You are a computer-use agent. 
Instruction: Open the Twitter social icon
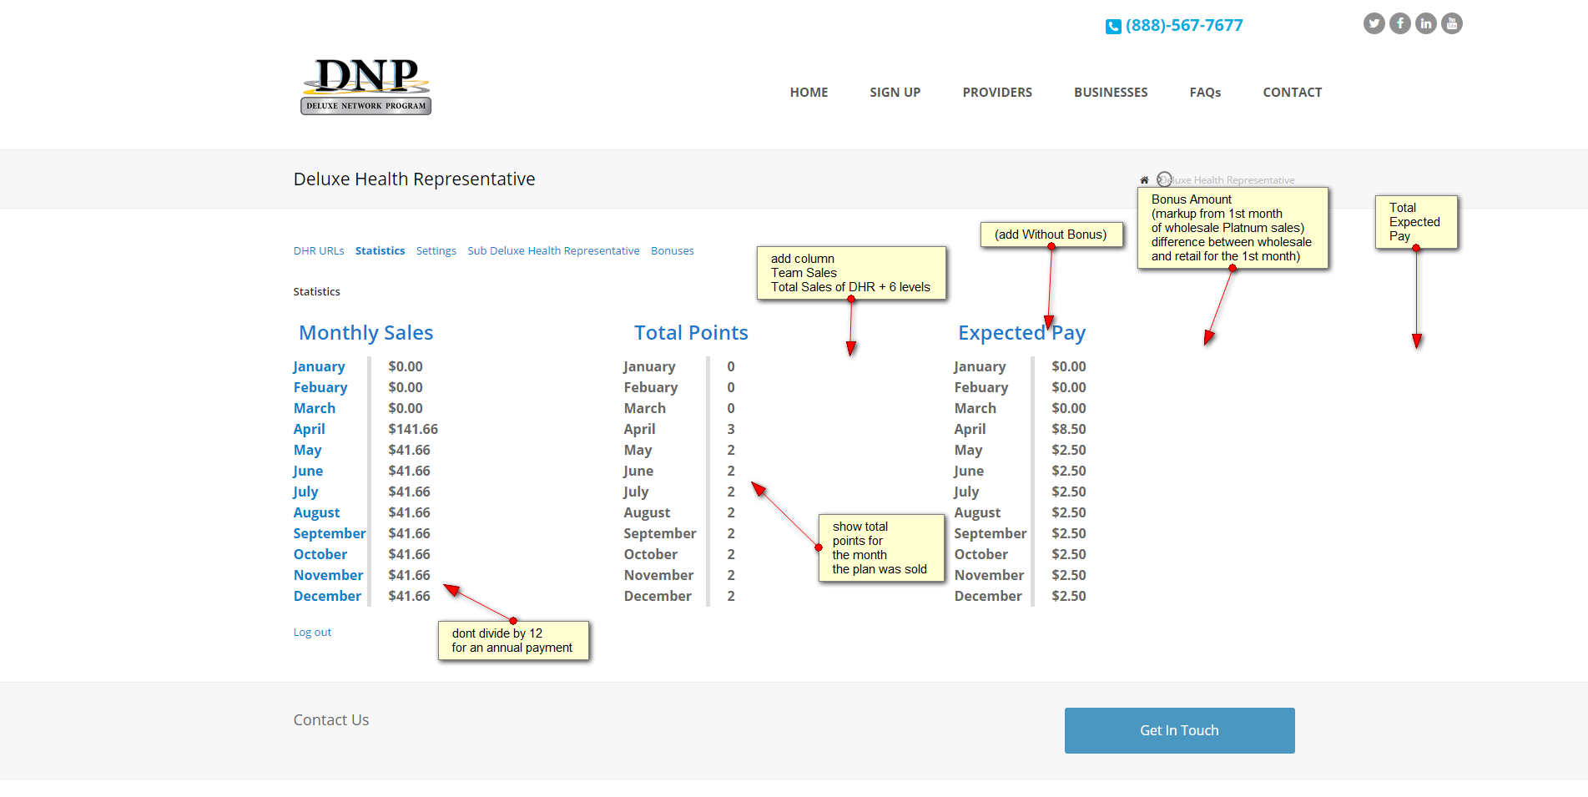tap(1374, 23)
